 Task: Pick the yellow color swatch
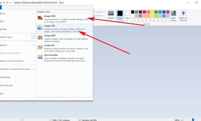pos(152,12)
